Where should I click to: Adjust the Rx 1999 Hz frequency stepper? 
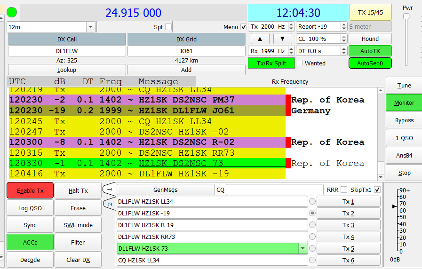291,51
